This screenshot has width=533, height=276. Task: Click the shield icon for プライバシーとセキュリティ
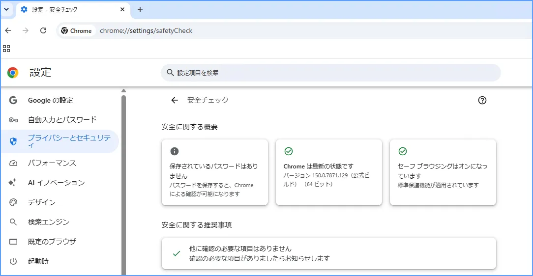tap(13, 141)
